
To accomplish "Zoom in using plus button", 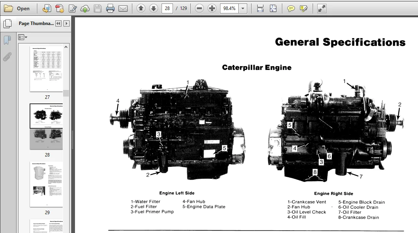I will tap(212, 8).
